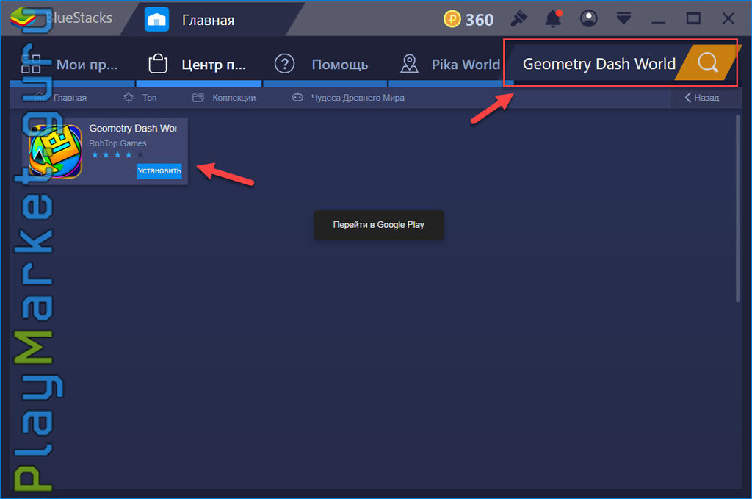Click the Коллекции folder icon
Screen dimensions: 752x499
pyautogui.click(x=198, y=98)
